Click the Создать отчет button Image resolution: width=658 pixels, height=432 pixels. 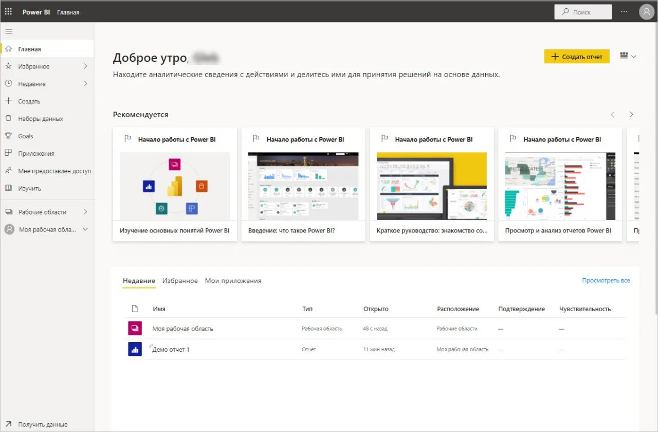577,57
